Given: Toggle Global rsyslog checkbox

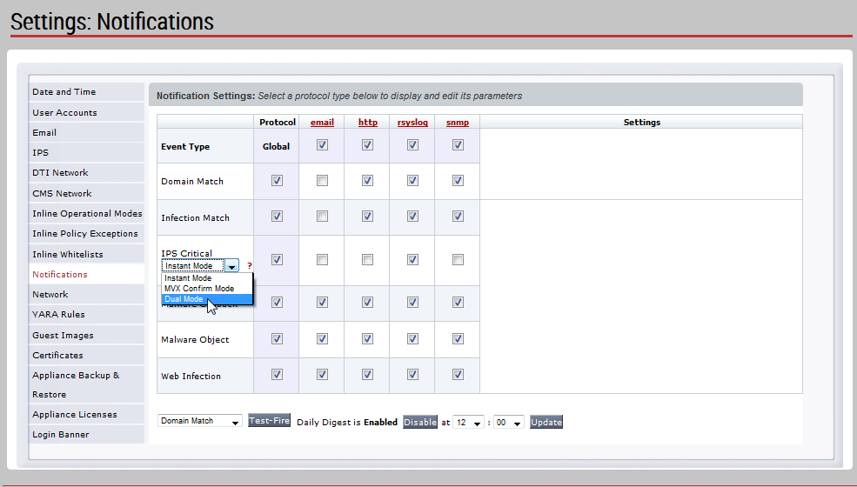Looking at the screenshot, I should click(412, 145).
